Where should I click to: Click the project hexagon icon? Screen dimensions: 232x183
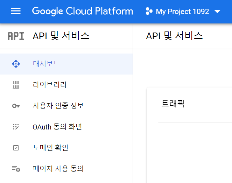[x=149, y=11]
